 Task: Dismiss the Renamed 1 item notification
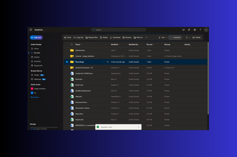pos(139,127)
